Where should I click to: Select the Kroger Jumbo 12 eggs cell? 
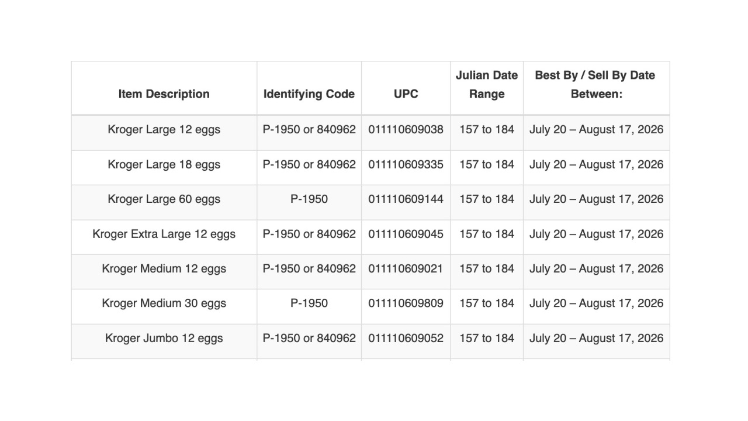(x=164, y=338)
